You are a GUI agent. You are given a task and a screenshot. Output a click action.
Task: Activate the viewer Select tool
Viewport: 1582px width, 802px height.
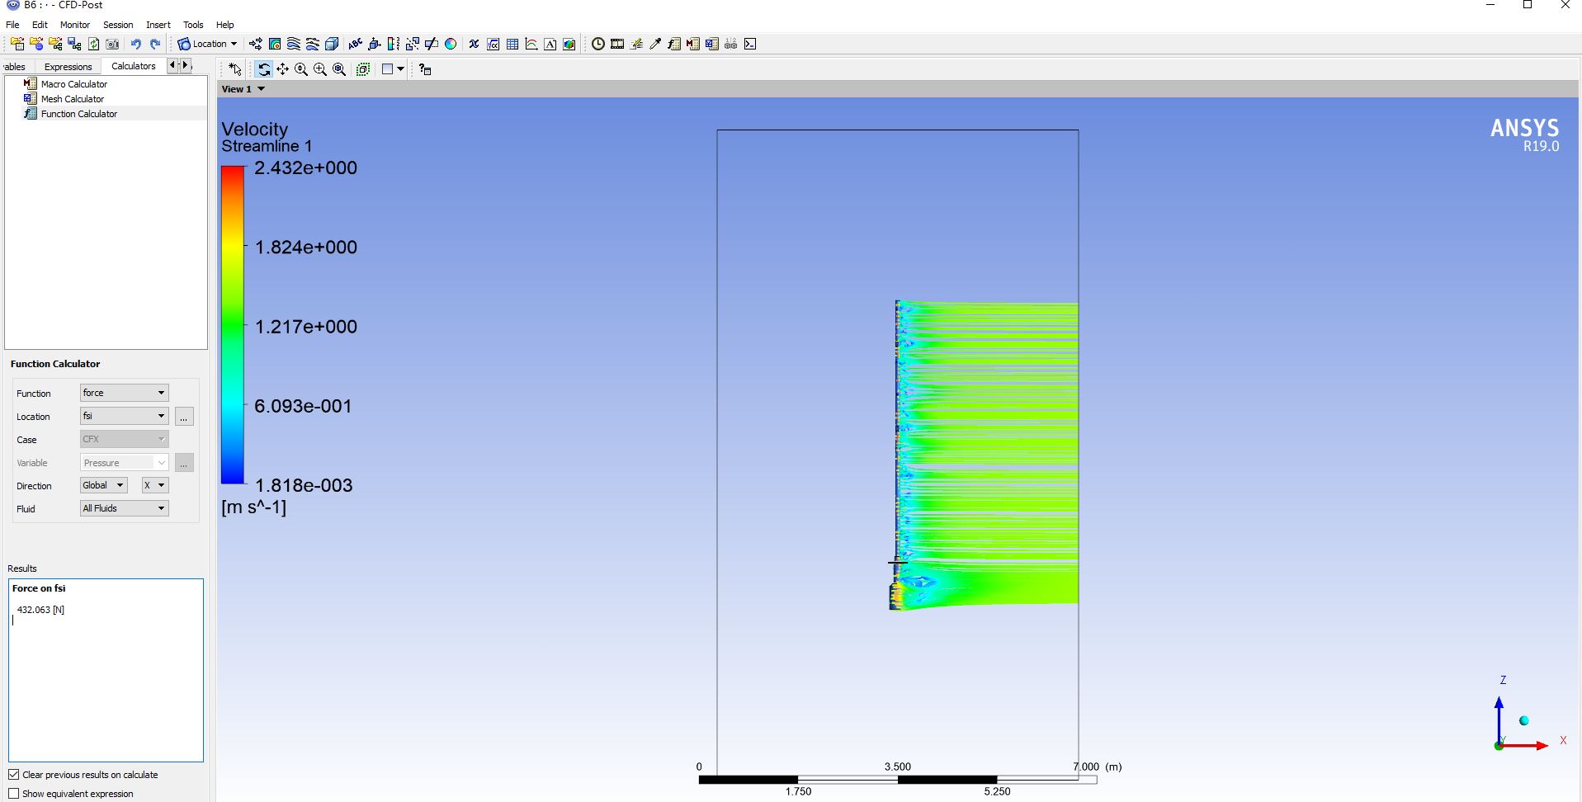point(235,69)
